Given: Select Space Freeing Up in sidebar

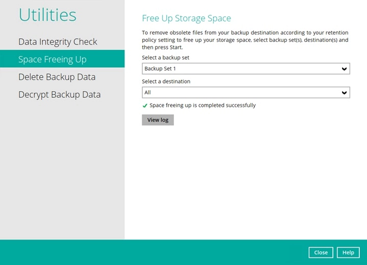Looking at the screenshot, I should tap(53, 59).
